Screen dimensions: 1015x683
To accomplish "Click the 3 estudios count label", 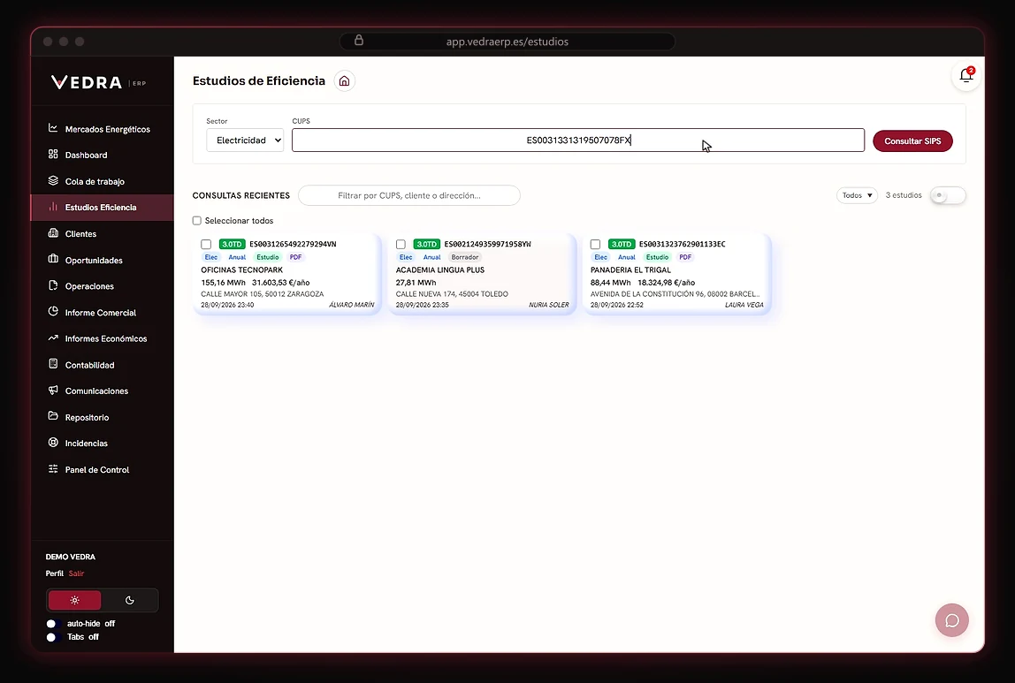I will click(904, 195).
